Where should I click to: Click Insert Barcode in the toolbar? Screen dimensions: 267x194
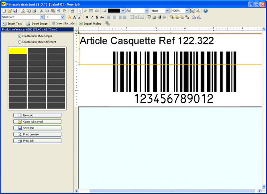click(63, 24)
